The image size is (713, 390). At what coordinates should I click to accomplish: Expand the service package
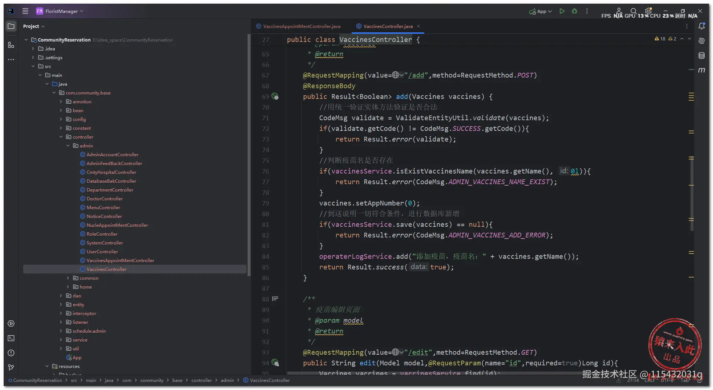[61, 340]
